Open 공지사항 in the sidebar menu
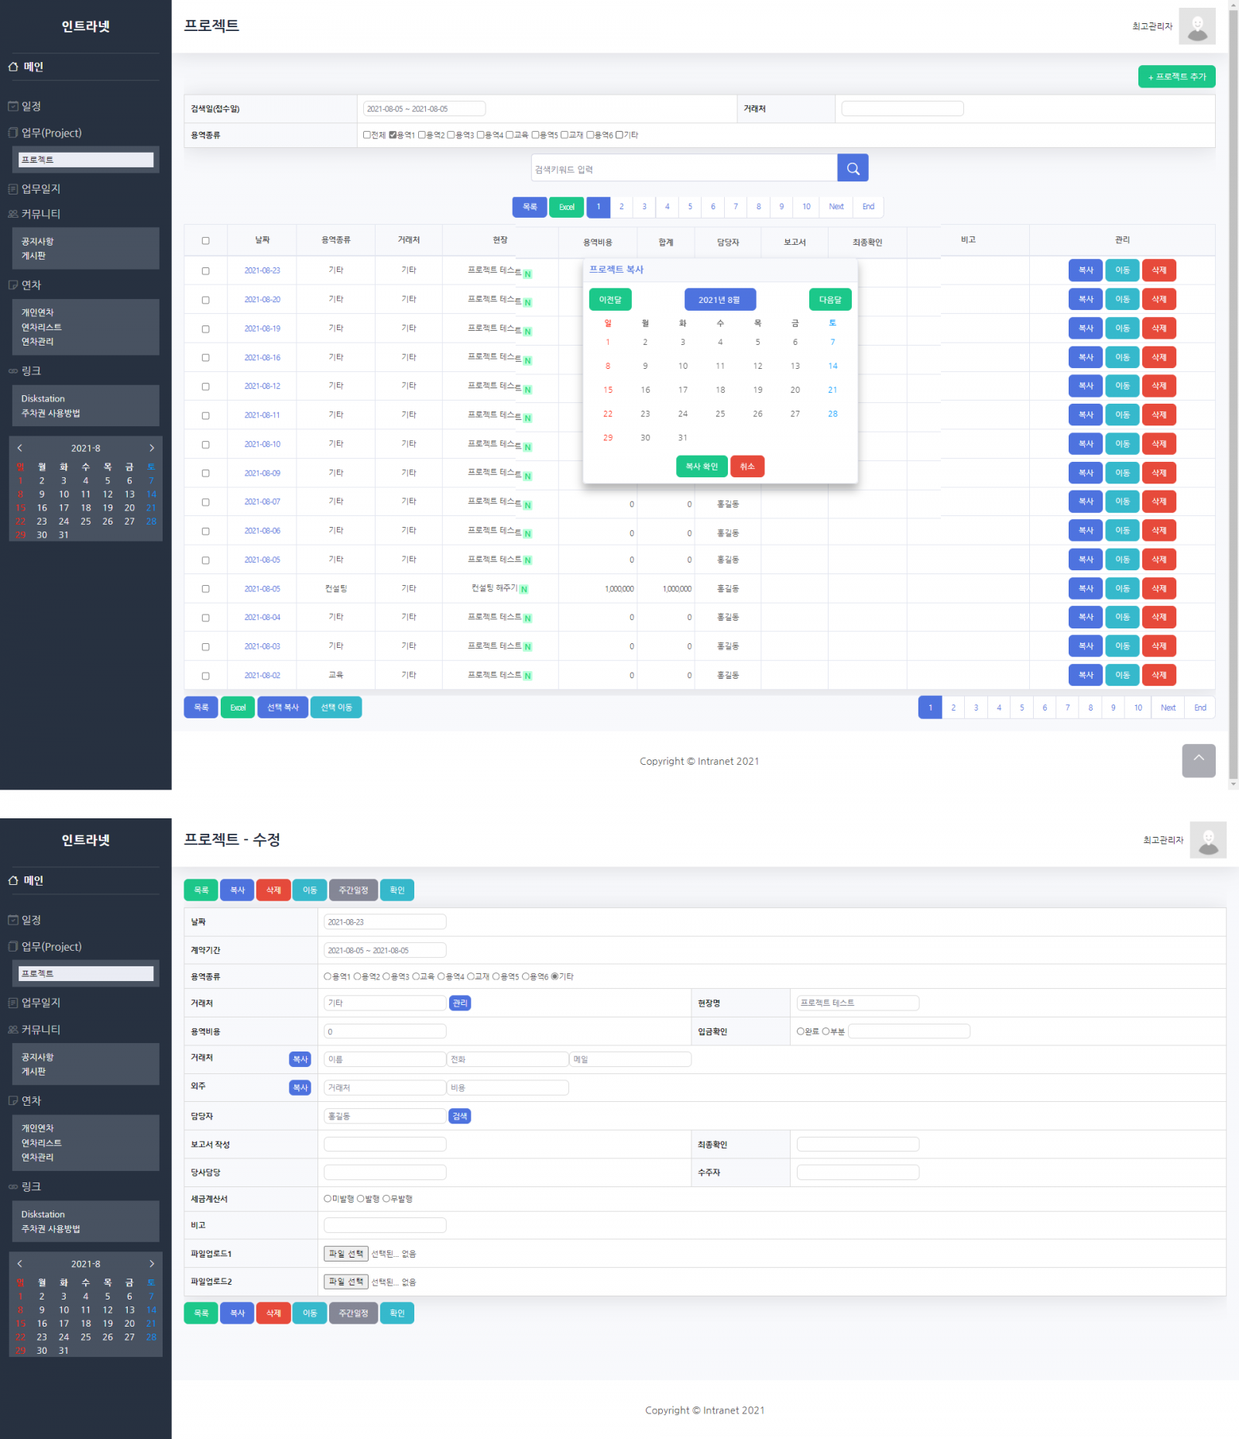 click(x=37, y=242)
